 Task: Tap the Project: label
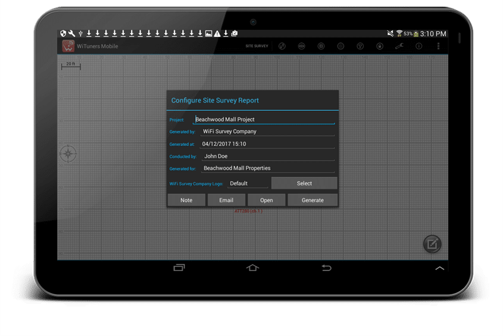[177, 120]
